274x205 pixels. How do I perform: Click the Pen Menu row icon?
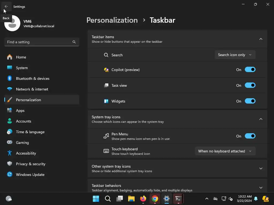[x=106, y=136]
